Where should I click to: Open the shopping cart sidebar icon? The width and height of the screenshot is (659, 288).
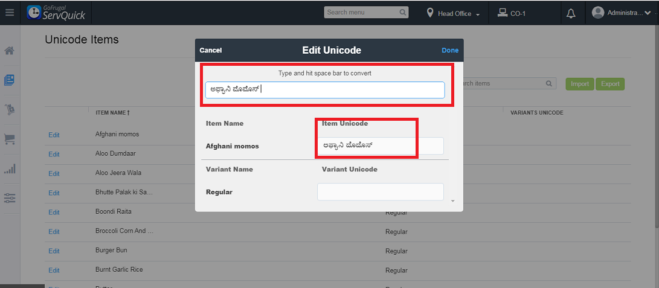point(9,139)
